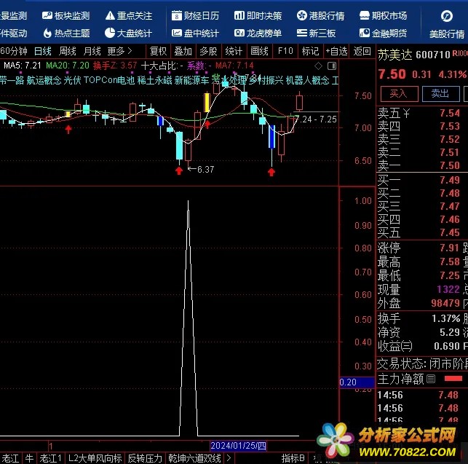
Task: Click the red bar beside 主力净额
Action: pos(453,379)
